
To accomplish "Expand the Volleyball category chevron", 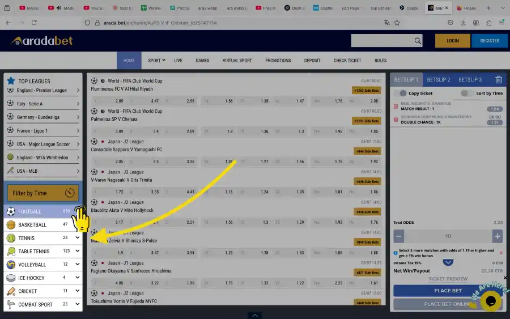I will (x=78, y=265).
